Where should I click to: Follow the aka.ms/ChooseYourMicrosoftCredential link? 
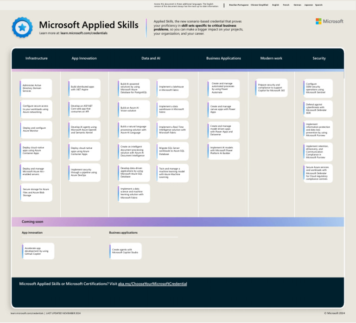point(152,283)
